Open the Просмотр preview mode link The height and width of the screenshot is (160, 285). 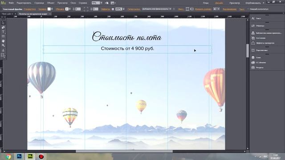[235, 3]
